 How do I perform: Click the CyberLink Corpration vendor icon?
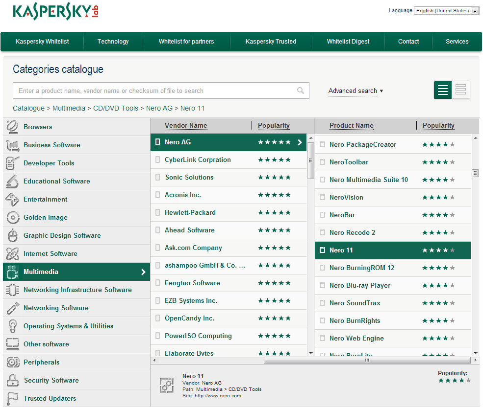pos(158,159)
